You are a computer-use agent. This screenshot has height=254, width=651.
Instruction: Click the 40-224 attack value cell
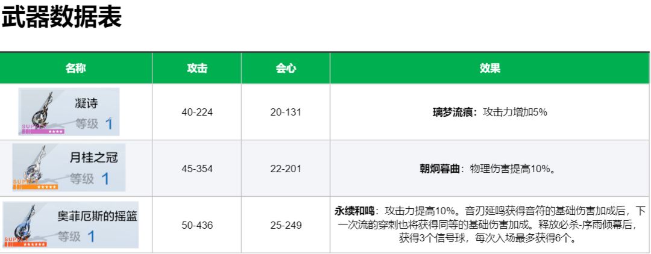pyautogui.click(x=197, y=112)
